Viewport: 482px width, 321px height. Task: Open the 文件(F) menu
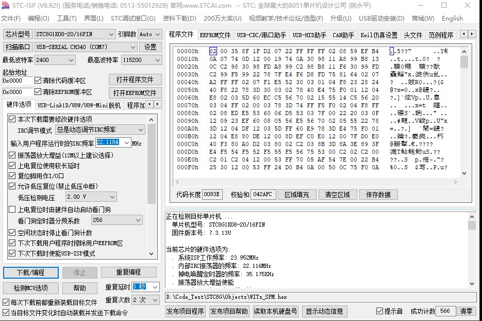point(11,19)
